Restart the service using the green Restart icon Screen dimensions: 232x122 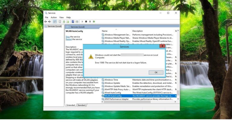click(x=94, y=21)
